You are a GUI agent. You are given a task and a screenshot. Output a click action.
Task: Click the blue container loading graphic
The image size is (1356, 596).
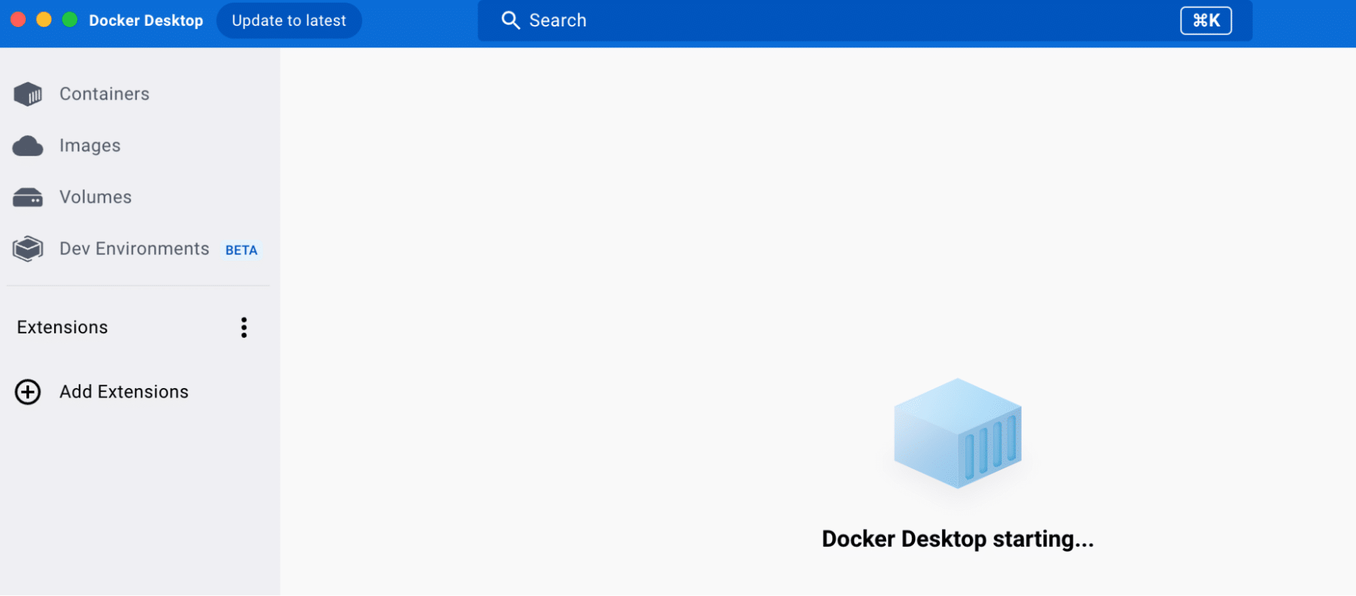(958, 433)
